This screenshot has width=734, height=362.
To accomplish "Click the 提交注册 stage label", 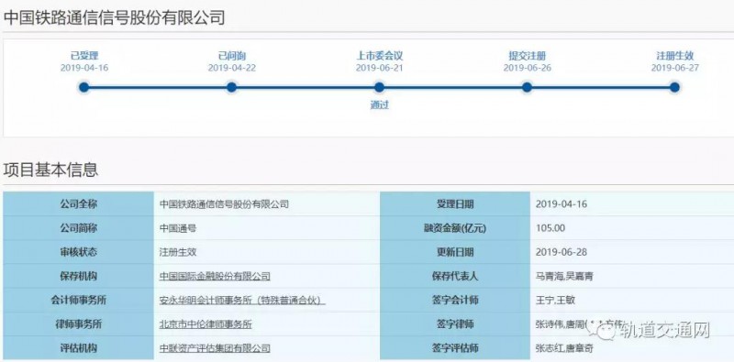I will click(527, 56).
